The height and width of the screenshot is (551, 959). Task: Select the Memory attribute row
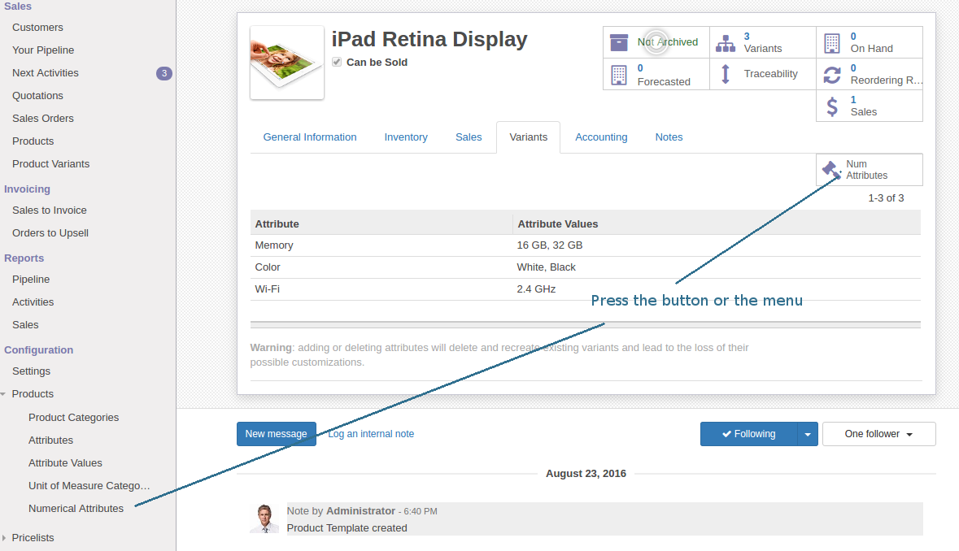(586, 245)
